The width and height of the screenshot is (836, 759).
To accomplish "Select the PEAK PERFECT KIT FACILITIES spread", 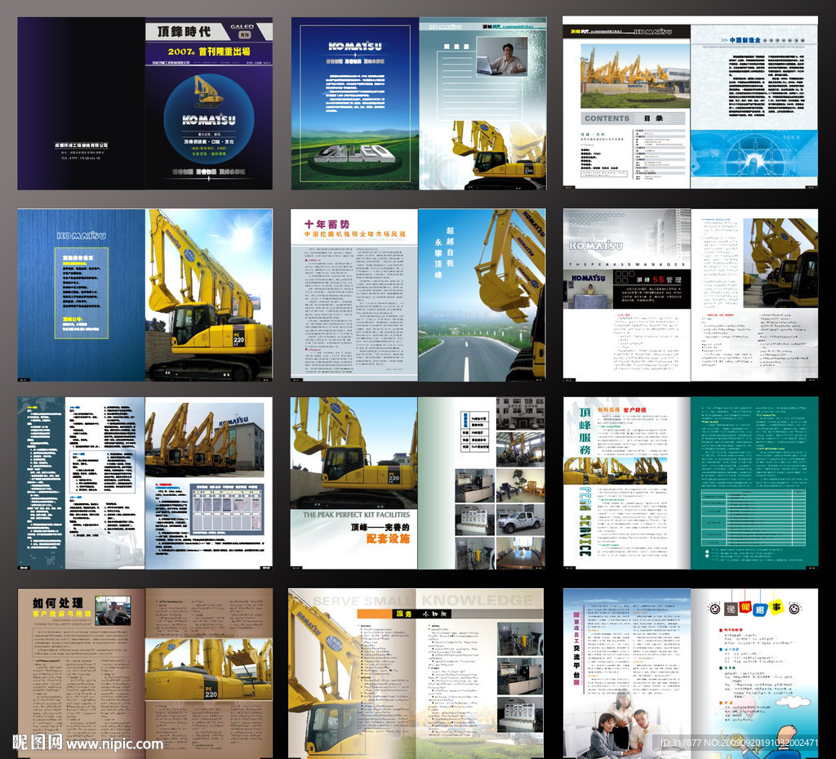I will pos(417,483).
